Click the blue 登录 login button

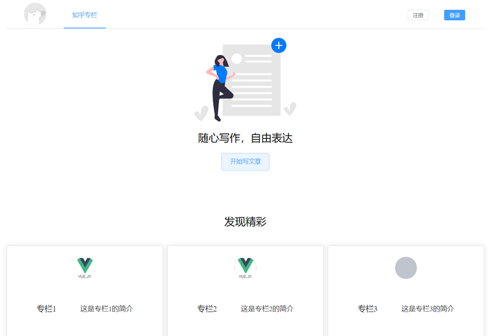(x=454, y=15)
